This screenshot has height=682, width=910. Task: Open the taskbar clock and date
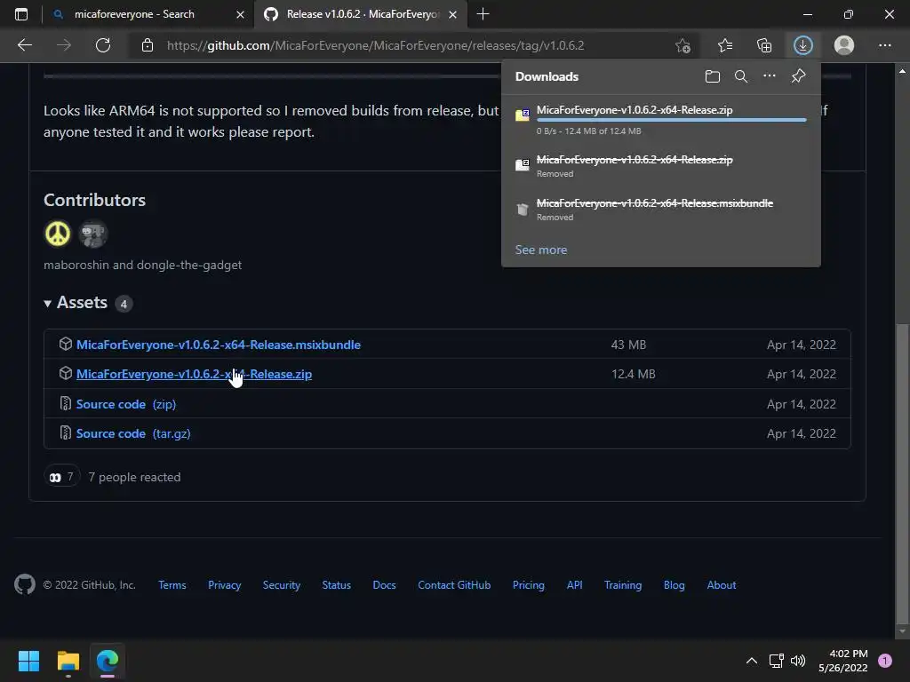[843, 661]
